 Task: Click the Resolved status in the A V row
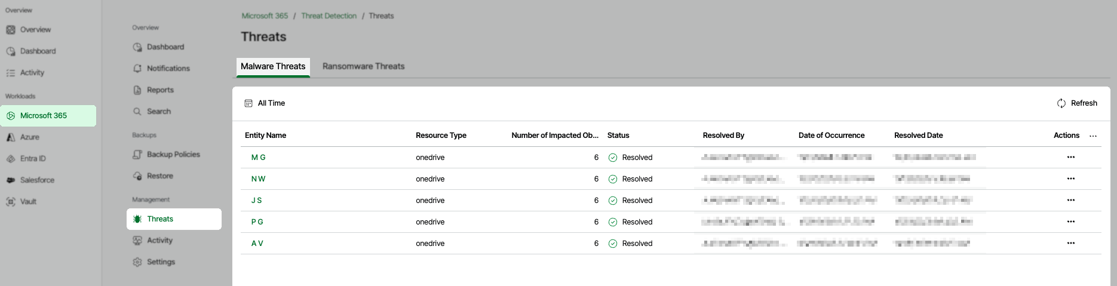pyautogui.click(x=630, y=244)
